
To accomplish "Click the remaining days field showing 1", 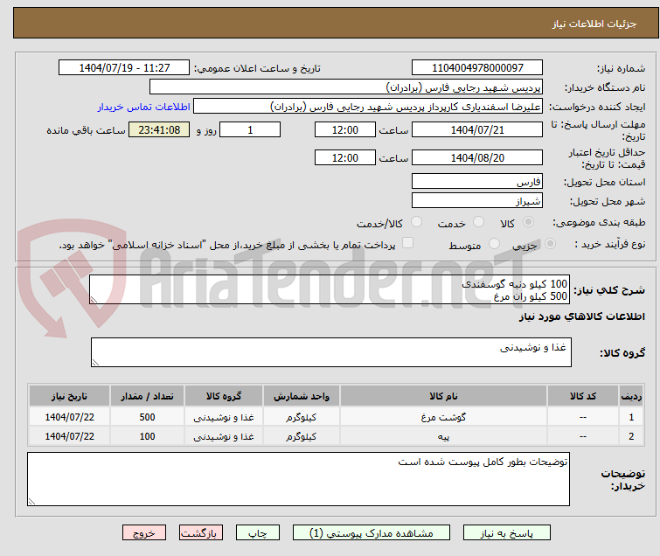I will [250, 129].
